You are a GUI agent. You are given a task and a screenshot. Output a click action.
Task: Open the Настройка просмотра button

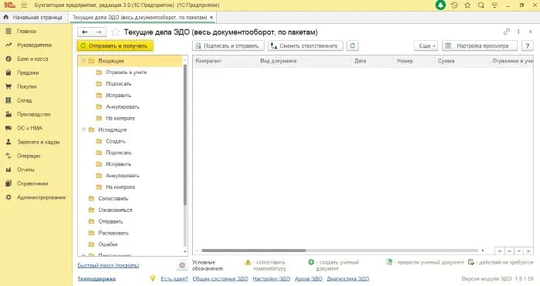pyautogui.click(x=480, y=45)
